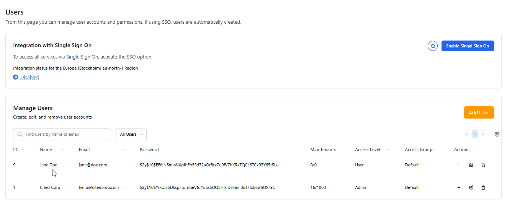Screen dimensions: 507x218
Task: Focus the Find users search field
Action: (x=66, y=134)
